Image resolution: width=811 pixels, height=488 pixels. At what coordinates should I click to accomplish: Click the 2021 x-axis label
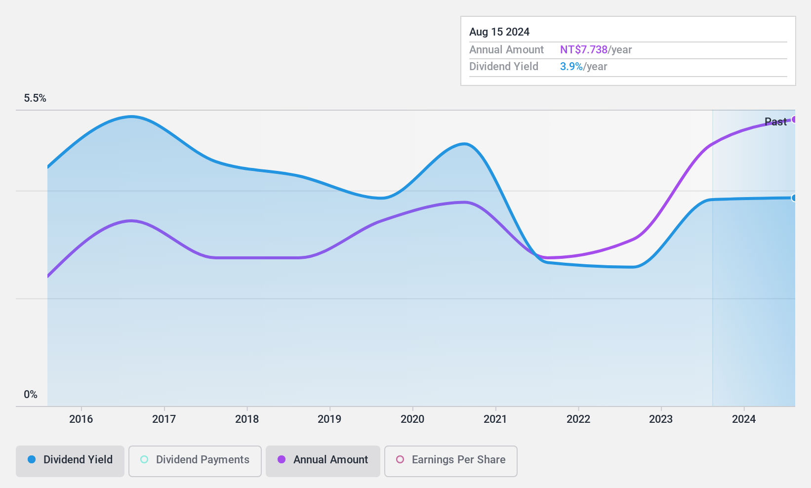[495, 419]
